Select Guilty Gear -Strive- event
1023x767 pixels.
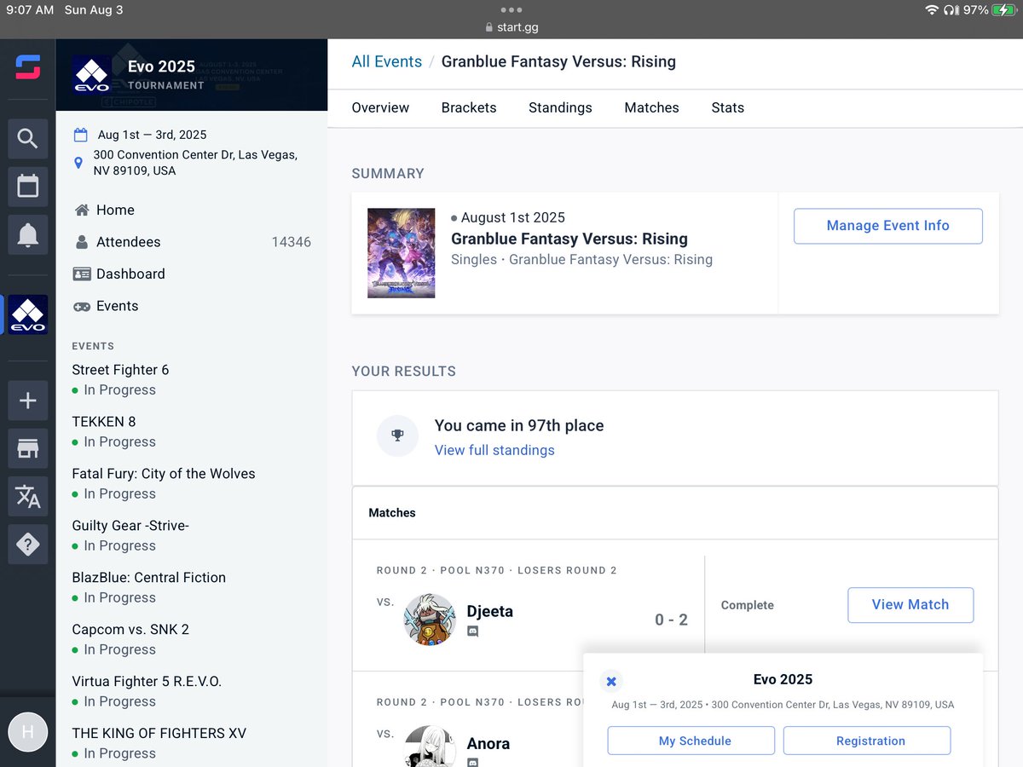click(x=130, y=526)
